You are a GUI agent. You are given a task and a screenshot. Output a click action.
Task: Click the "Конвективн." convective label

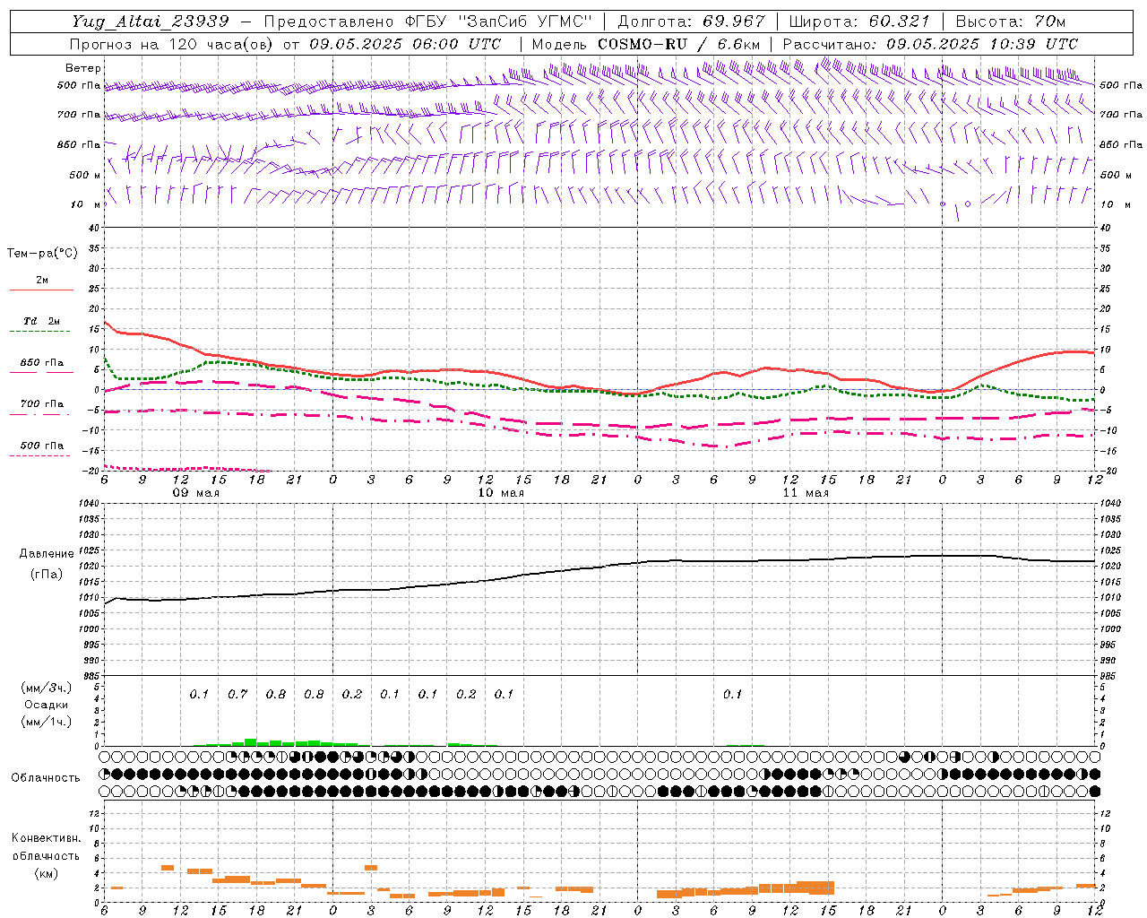(x=46, y=838)
